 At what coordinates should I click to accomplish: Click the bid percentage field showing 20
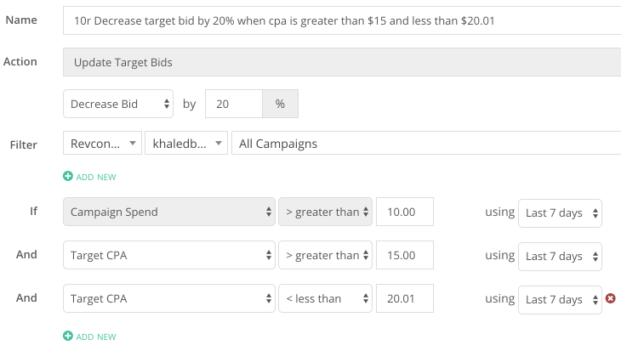click(x=234, y=104)
